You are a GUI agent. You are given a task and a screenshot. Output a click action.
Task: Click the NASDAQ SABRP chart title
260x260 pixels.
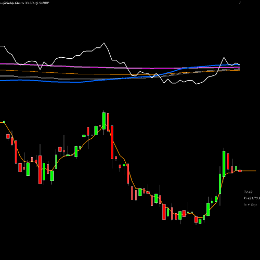click(24, 3)
